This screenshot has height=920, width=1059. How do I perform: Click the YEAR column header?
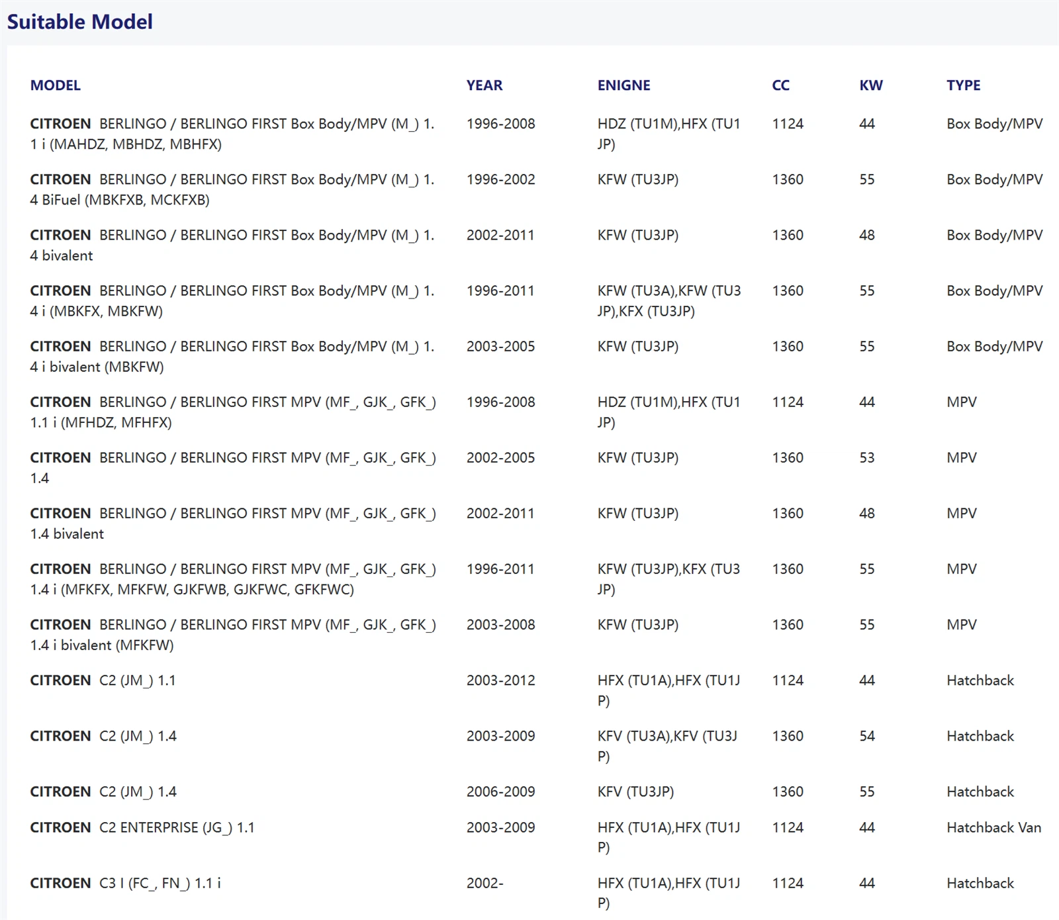pyautogui.click(x=484, y=85)
